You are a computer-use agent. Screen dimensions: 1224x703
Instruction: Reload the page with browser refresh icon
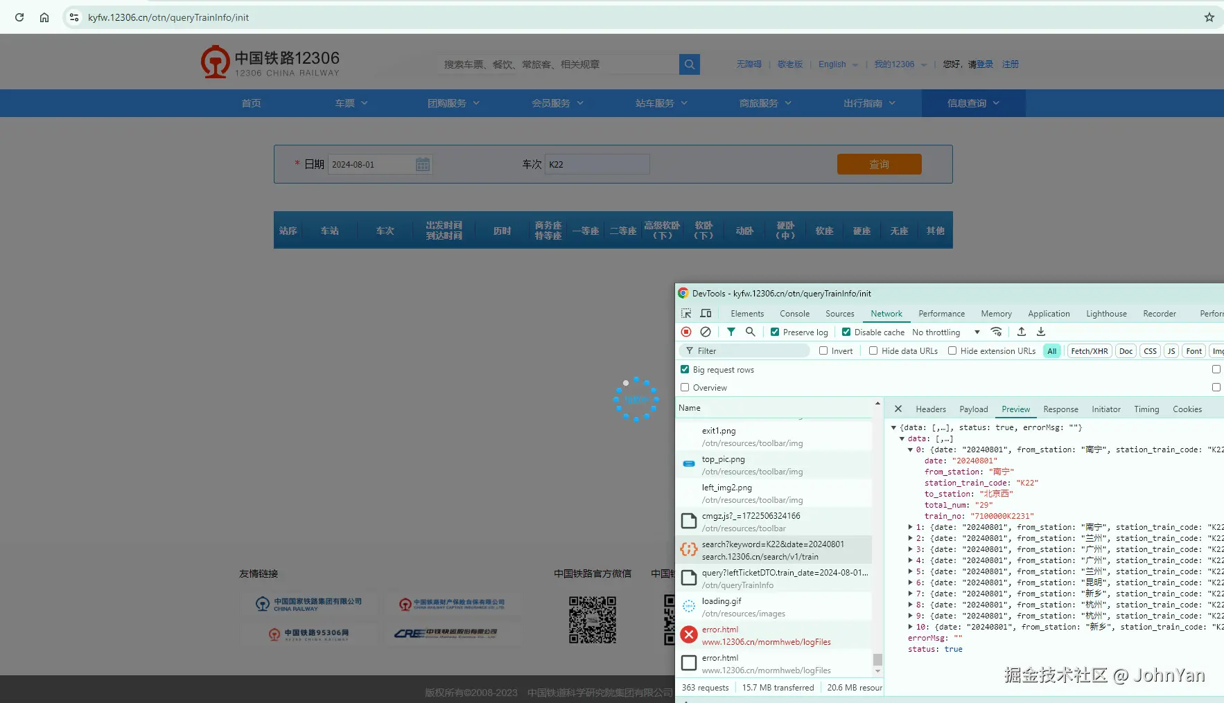(19, 17)
